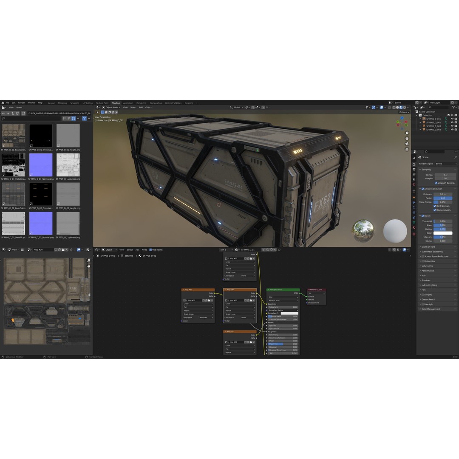Open the Render menu
The width and height of the screenshot is (459, 459).
pos(22,103)
